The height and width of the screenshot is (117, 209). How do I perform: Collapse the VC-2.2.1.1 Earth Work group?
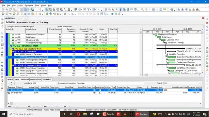(13, 52)
